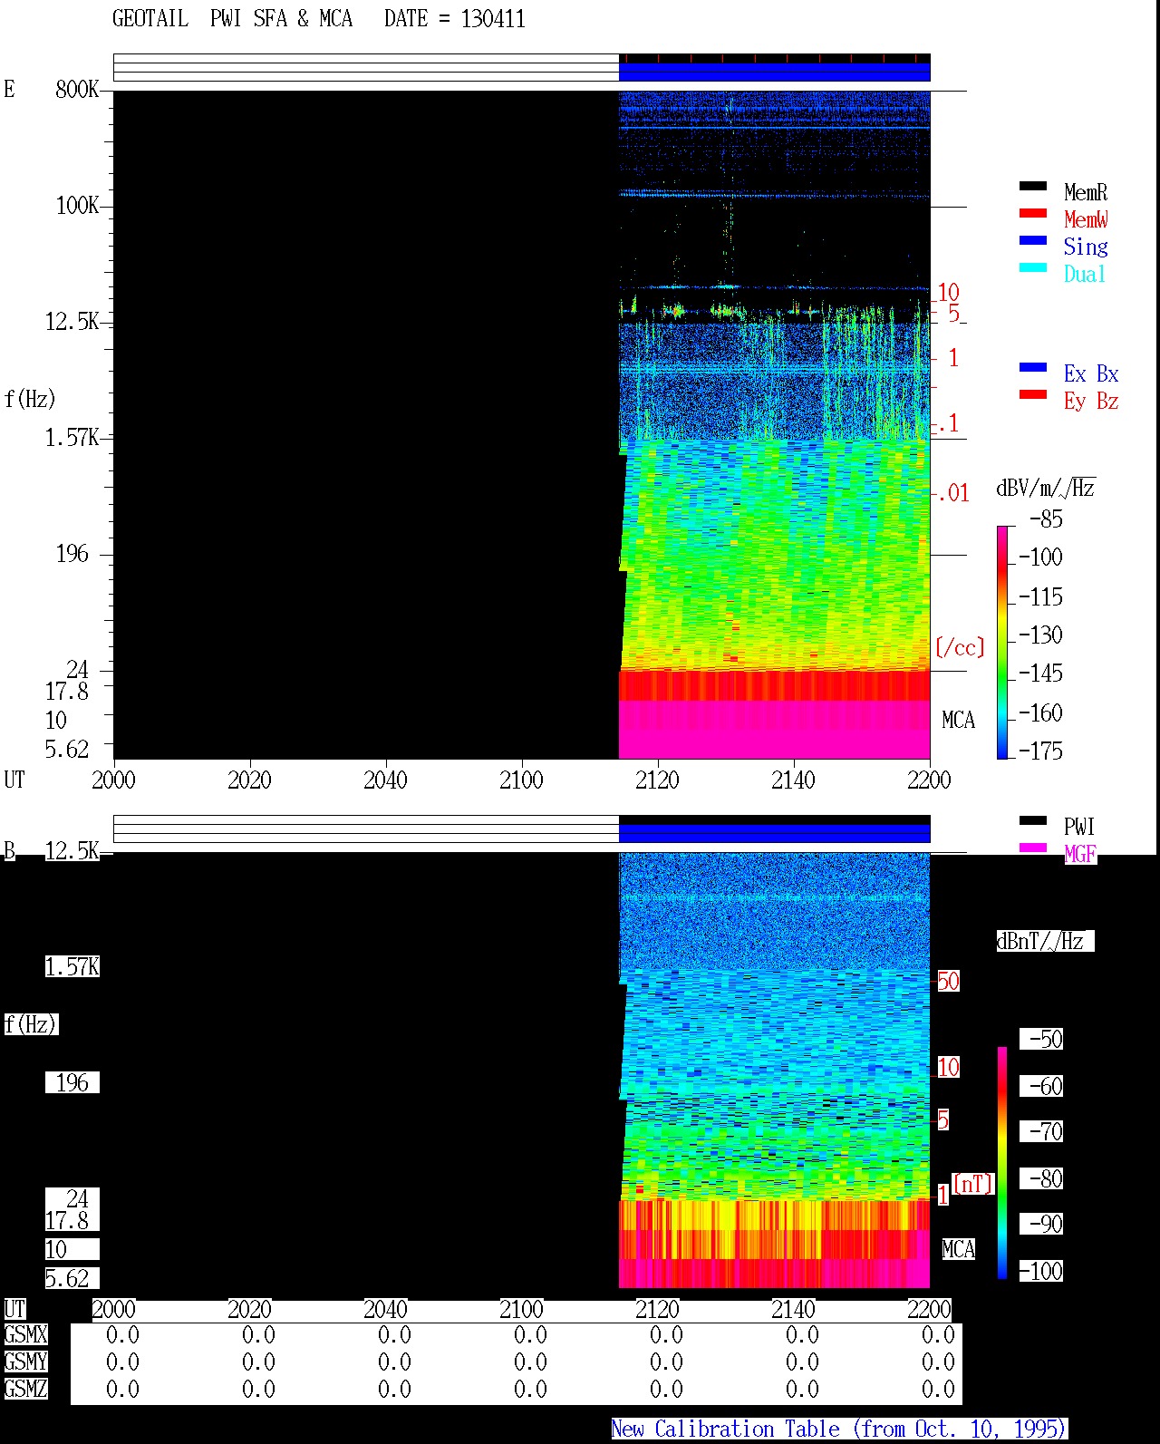Viewport: 1160px width, 1444px height.
Task: Click the red [nT] scale label
Action: pos(973,1184)
